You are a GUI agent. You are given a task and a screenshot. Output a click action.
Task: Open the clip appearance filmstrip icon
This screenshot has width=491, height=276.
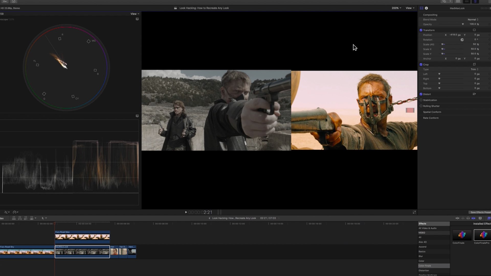click(480, 218)
